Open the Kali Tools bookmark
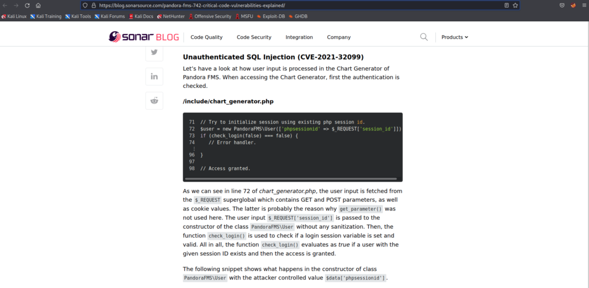589x288 pixels. [x=78, y=16]
